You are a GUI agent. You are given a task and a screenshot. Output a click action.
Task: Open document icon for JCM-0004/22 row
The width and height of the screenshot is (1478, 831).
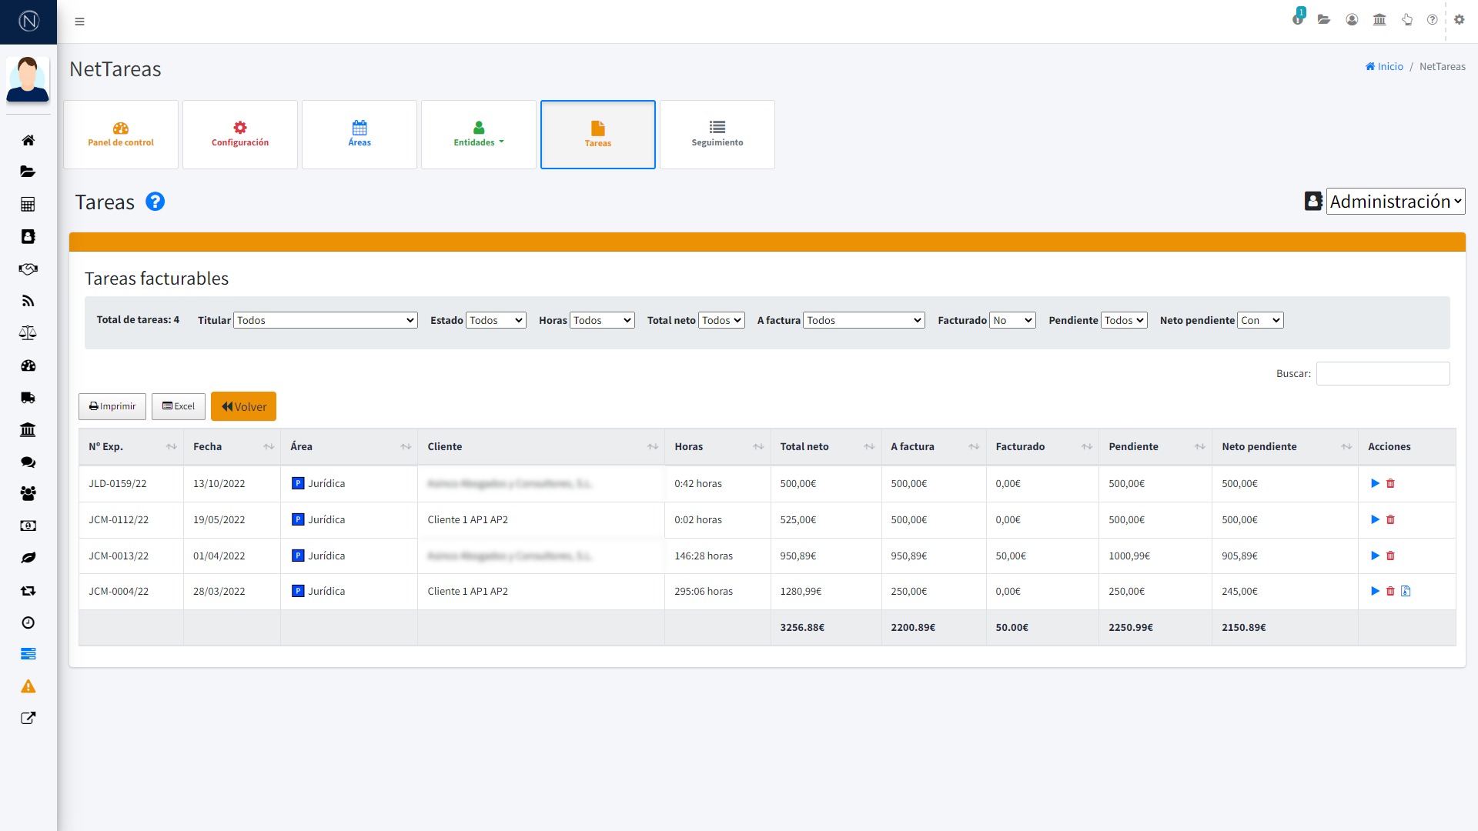tap(1406, 591)
